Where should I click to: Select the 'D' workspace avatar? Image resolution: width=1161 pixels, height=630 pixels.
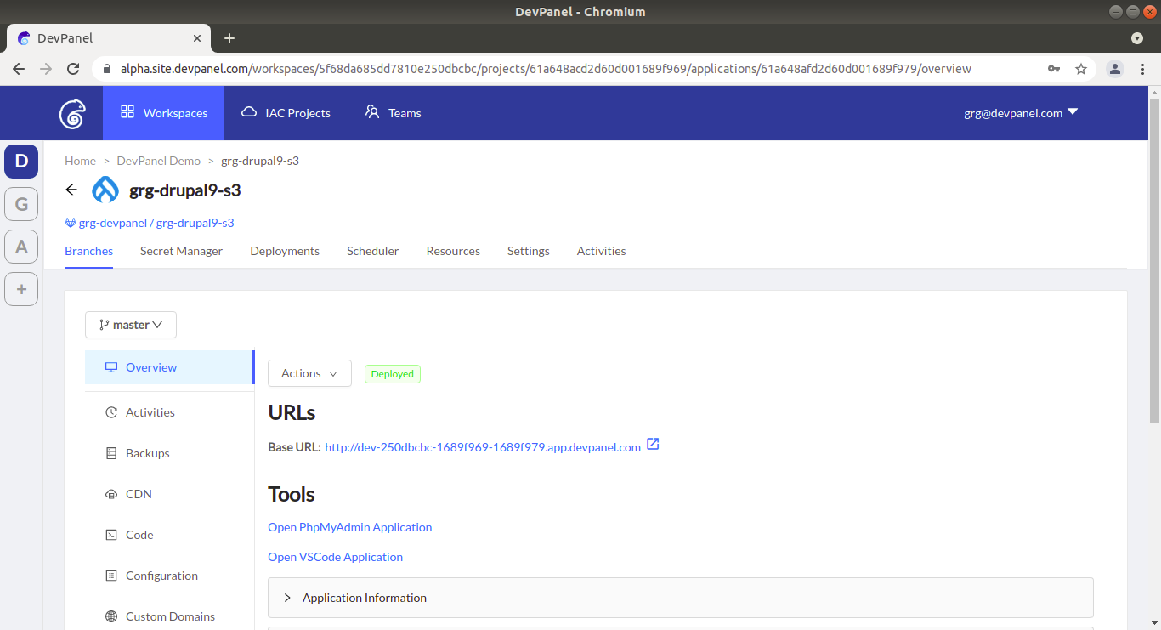tap(21, 162)
